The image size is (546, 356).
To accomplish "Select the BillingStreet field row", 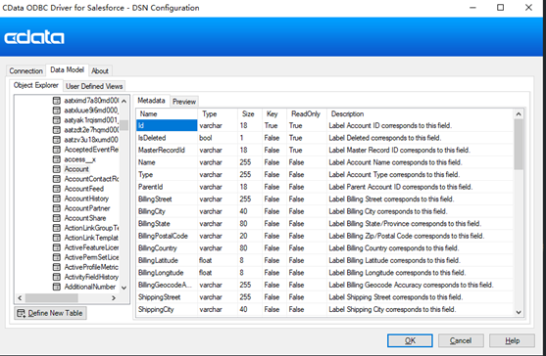I will (x=324, y=199).
